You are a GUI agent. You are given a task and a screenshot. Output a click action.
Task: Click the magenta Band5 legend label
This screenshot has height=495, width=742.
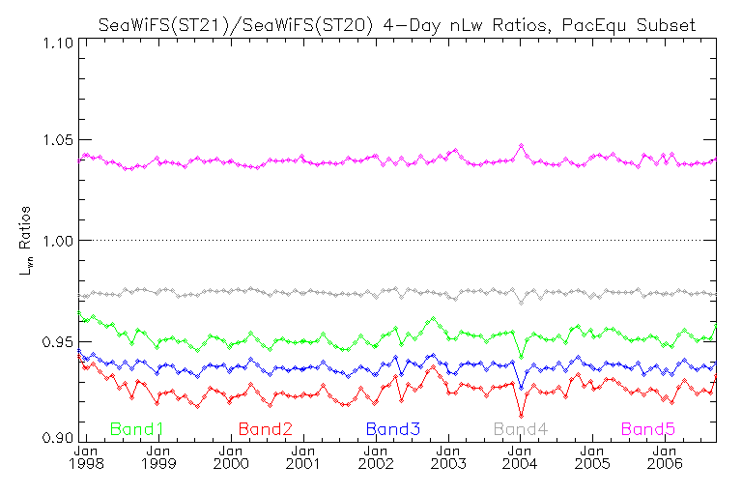(x=648, y=429)
